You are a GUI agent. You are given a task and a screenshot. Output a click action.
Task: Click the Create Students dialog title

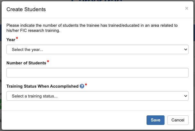[26, 9]
